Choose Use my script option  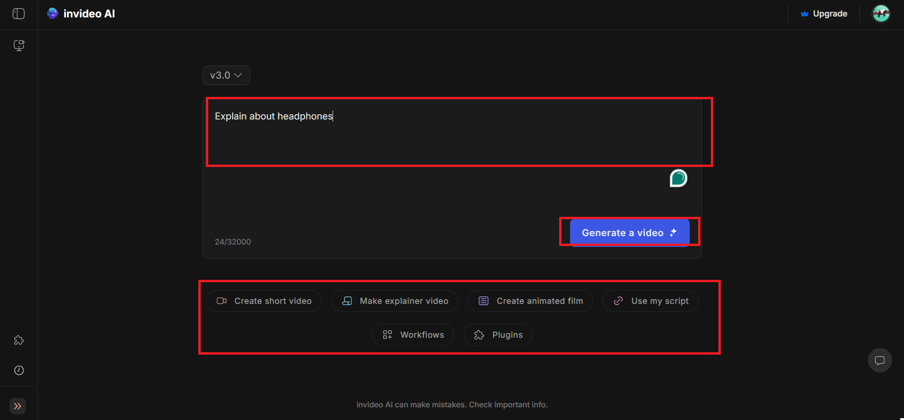[x=651, y=301]
